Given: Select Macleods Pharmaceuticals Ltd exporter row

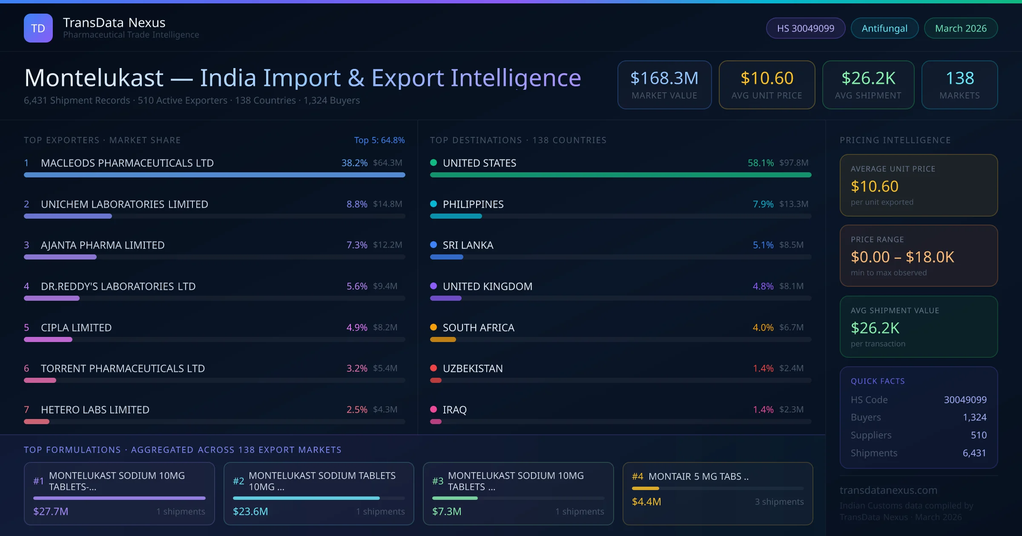Looking at the screenshot, I should click(128, 163).
